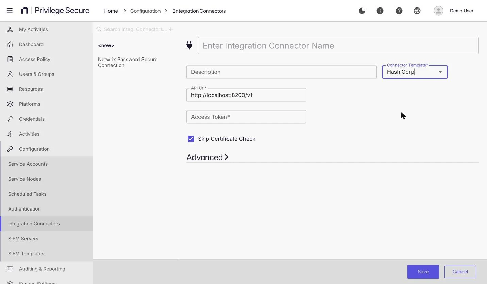Click the Demo User avatar icon
Viewport: 487px width, 284px height.
[x=438, y=11]
